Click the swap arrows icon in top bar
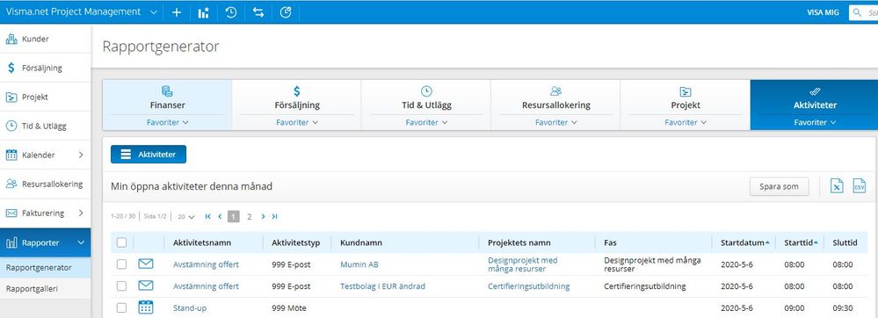This screenshot has width=878, height=318. (258, 12)
